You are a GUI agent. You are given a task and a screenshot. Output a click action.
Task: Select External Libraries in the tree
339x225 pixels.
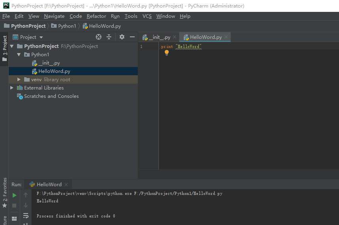pos(73,88)
